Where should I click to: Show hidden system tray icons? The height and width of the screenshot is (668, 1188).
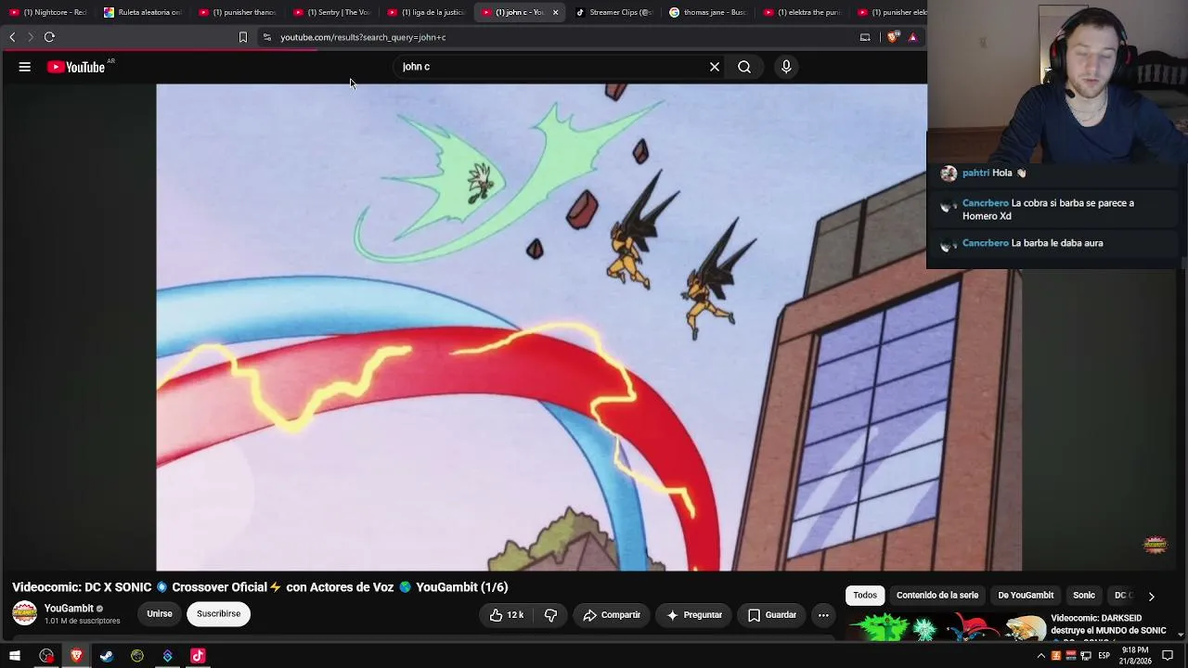(1040, 656)
